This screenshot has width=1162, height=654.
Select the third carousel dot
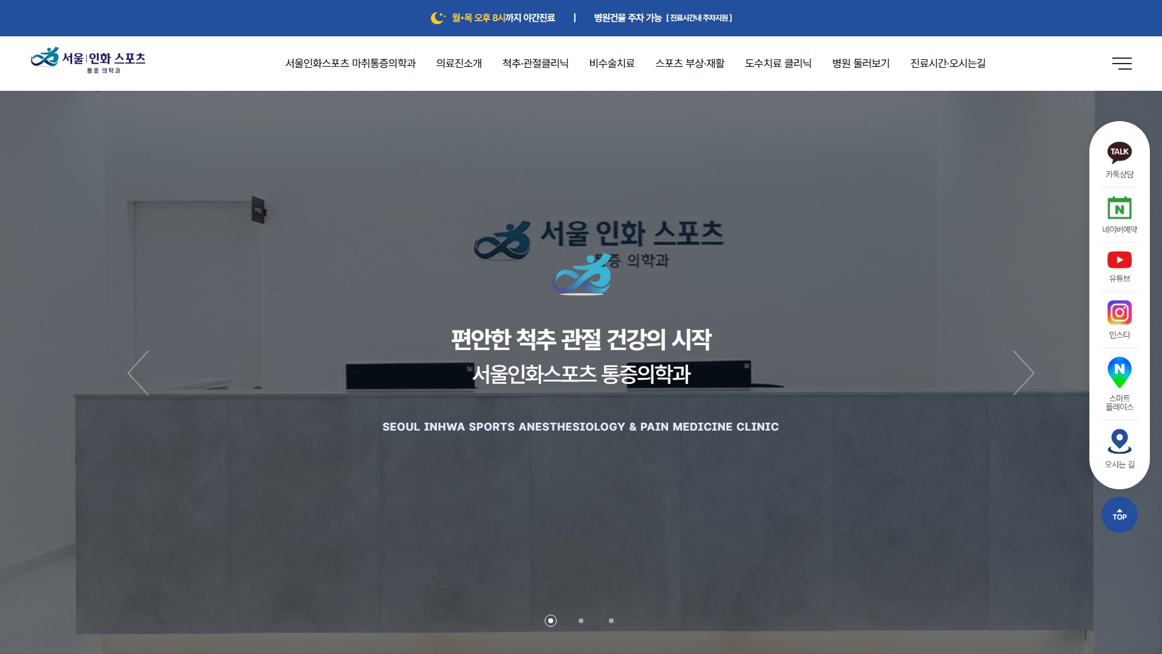pyautogui.click(x=611, y=621)
